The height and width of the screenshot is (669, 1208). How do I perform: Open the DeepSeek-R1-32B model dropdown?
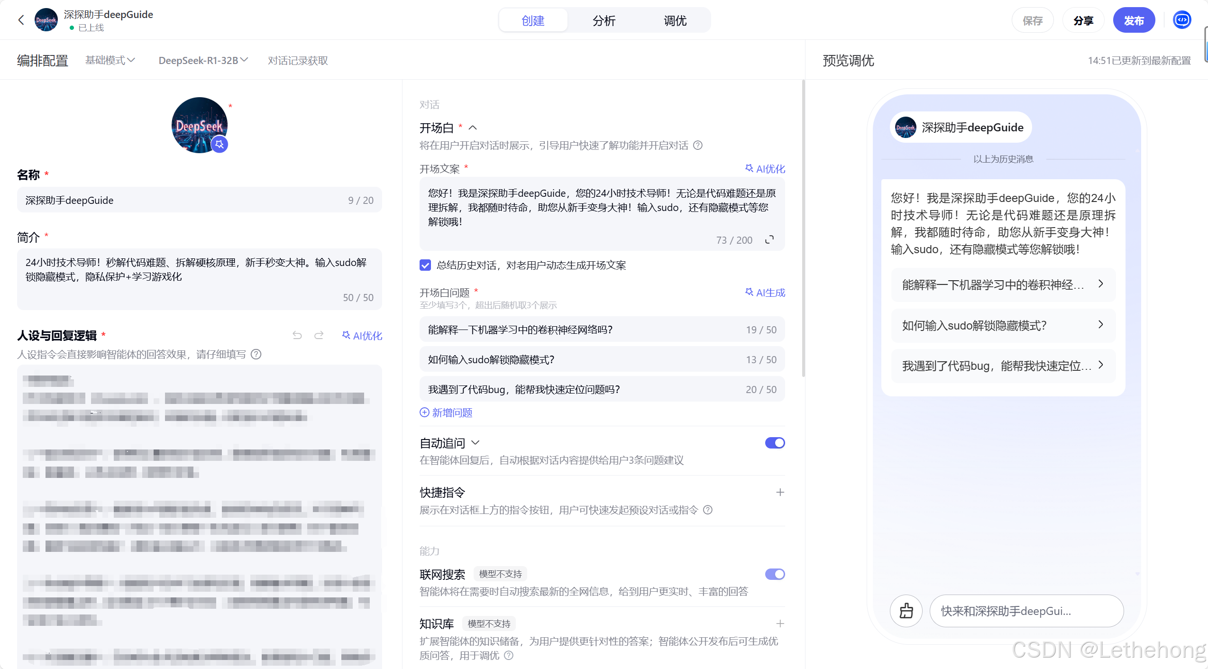pos(203,60)
